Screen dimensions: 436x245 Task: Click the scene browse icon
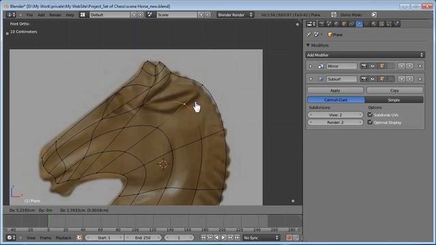150,15
